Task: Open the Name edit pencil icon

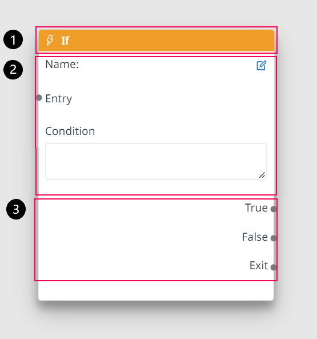Action: [x=261, y=66]
